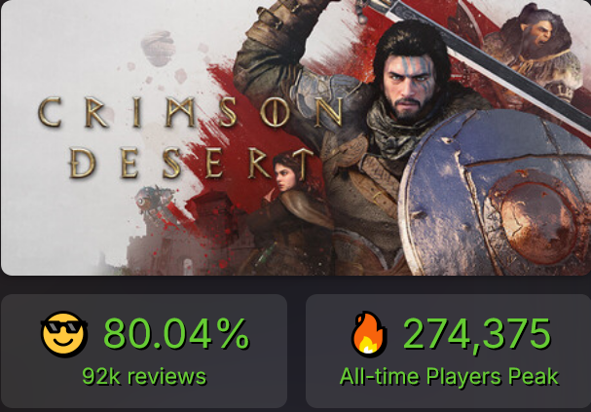Screen dimensions: 591x412
Task: Click the 274,375 player count number
Action: coord(477,334)
